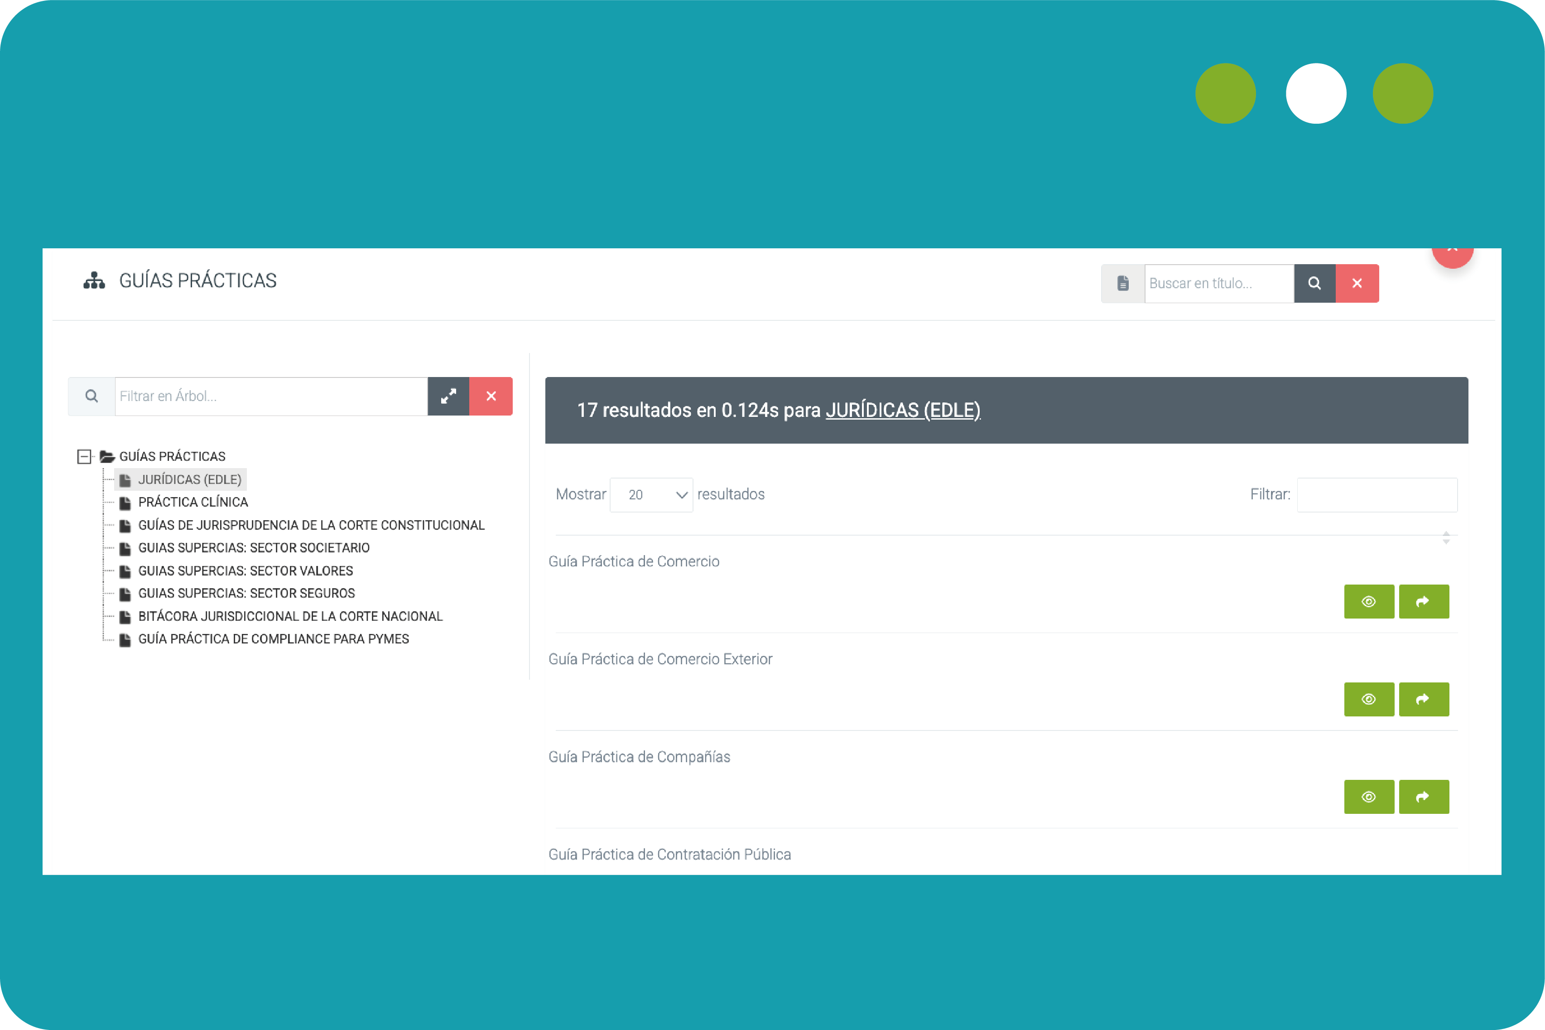The width and height of the screenshot is (1545, 1030).
Task: Click the white circle in the header
Action: (1315, 93)
